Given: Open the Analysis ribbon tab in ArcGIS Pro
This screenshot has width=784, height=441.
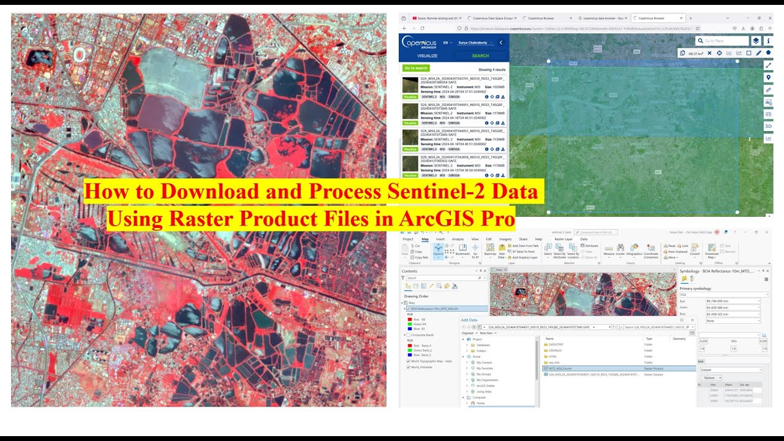Looking at the screenshot, I should pyautogui.click(x=458, y=239).
